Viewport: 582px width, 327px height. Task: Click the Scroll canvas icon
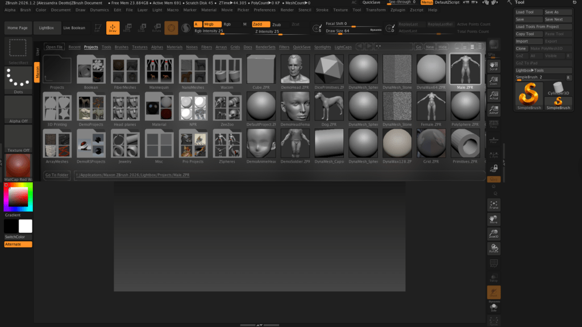click(x=493, y=66)
